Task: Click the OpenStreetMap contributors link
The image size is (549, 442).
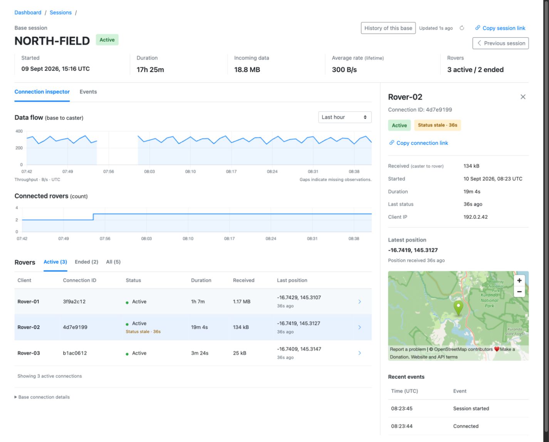Action: [x=463, y=349]
